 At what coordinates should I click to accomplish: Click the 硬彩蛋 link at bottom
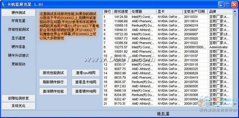click(163, 114)
